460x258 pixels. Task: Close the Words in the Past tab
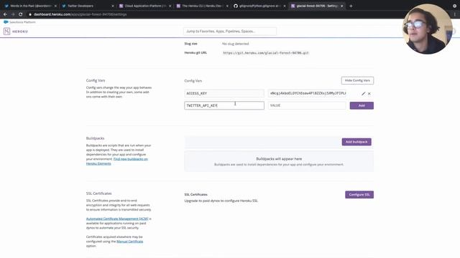tap(55, 6)
